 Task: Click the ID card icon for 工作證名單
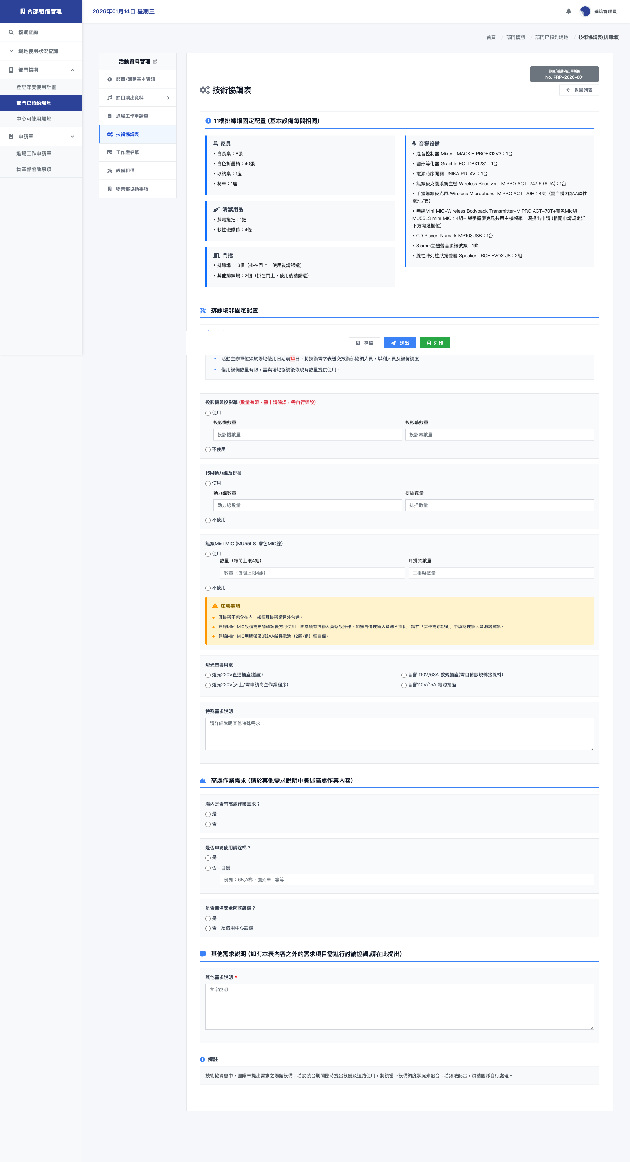click(x=110, y=152)
